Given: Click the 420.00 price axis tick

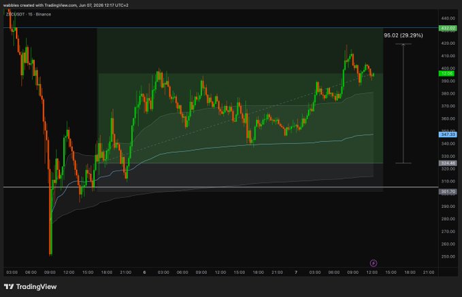Looking at the screenshot, I should tap(448, 43).
